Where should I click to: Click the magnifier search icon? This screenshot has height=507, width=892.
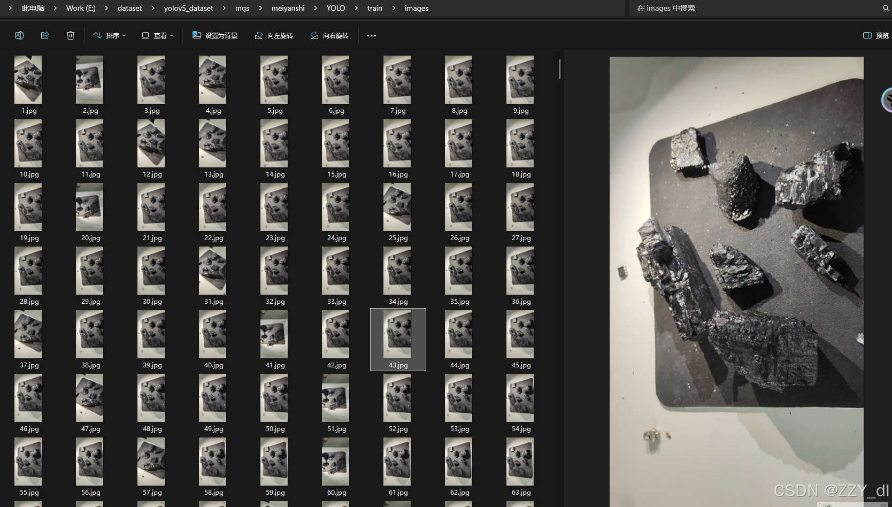point(886,8)
